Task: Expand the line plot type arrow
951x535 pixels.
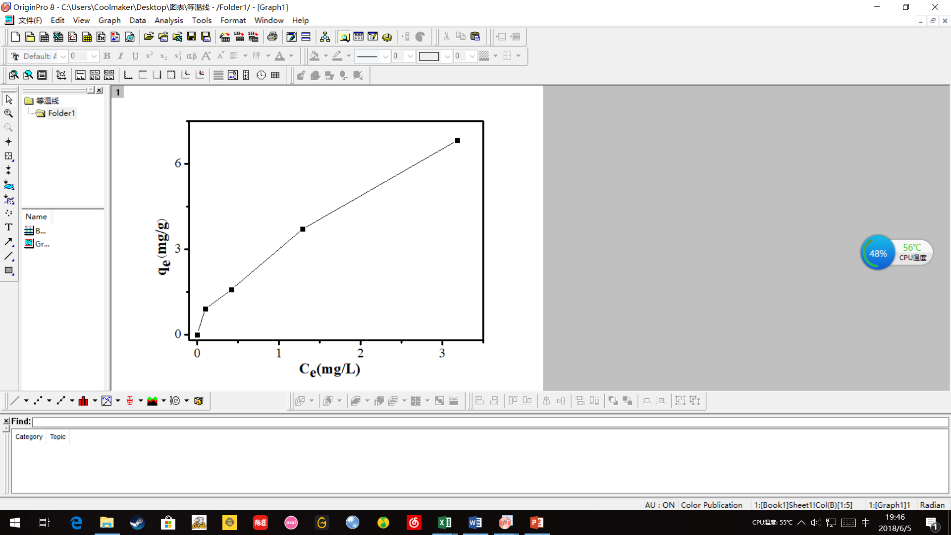Action: coord(26,401)
